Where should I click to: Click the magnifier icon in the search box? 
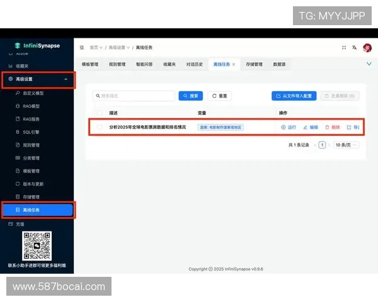[98, 96]
